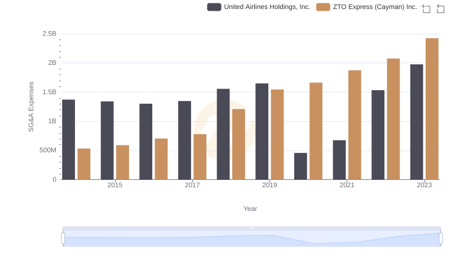
Task: Click the 2020 ZTO Express bar
Action: (316, 131)
